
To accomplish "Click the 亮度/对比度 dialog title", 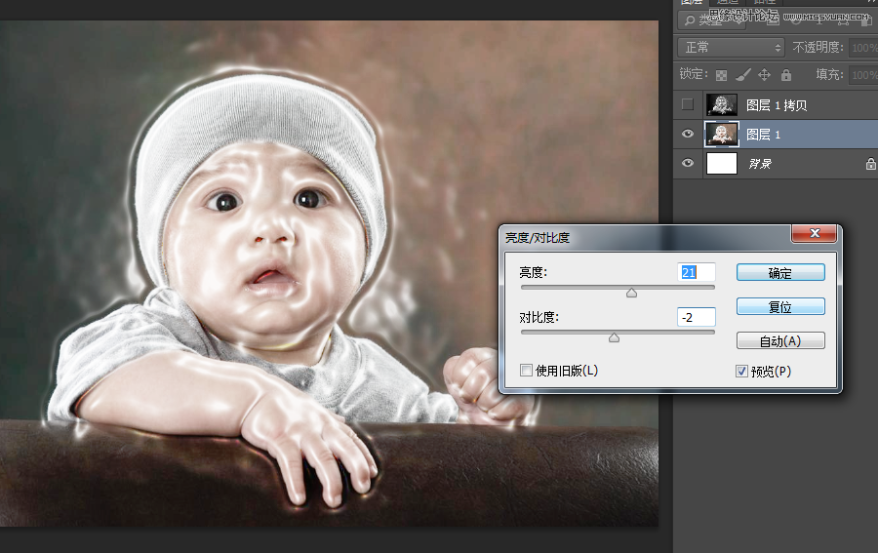I will coord(538,238).
